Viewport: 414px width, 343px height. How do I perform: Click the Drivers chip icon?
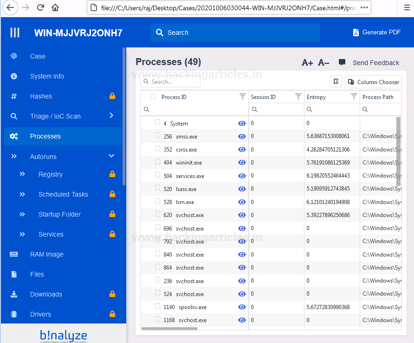click(x=14, y=314)
